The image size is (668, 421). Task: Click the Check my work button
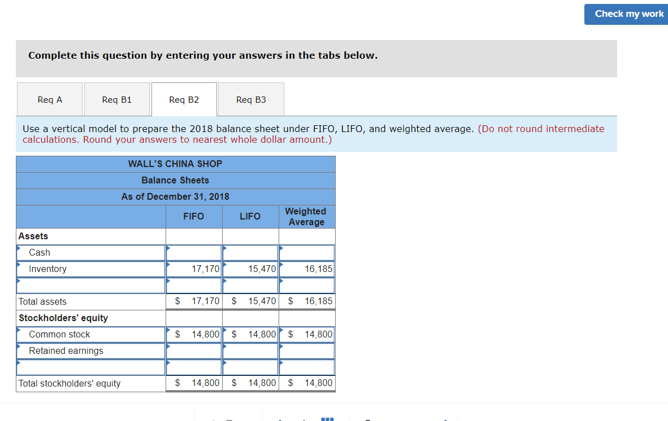(626, 14)
